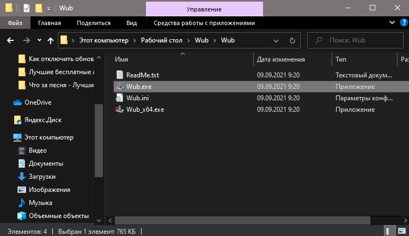Viewport: 409px width, 236px height.
Task: Open the Файл menu
Action: 15,23
